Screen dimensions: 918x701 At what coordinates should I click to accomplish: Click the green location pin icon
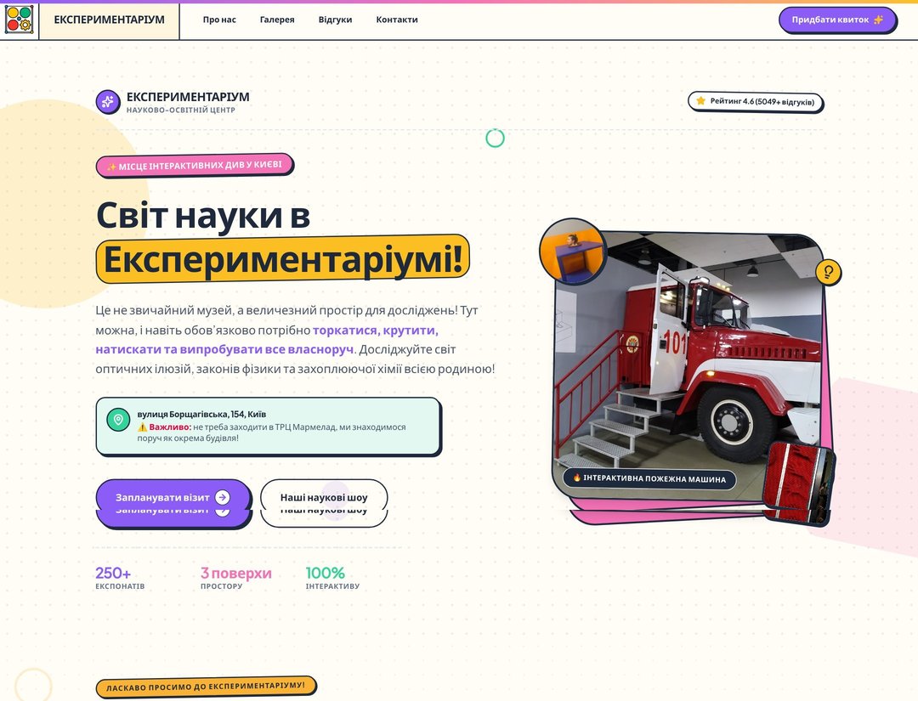(x=118, y=420)
